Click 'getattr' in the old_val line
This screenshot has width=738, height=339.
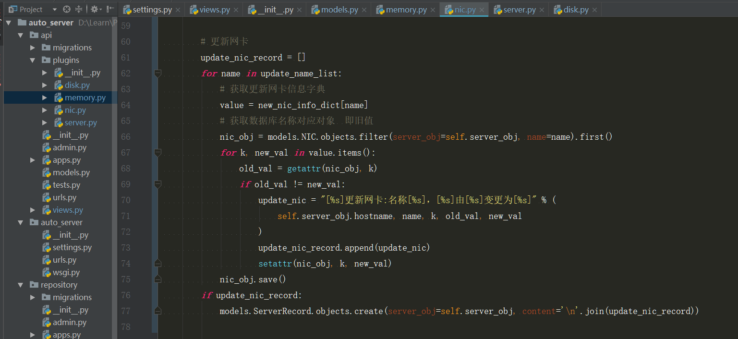pyautogui.click(x=303, y=169)
